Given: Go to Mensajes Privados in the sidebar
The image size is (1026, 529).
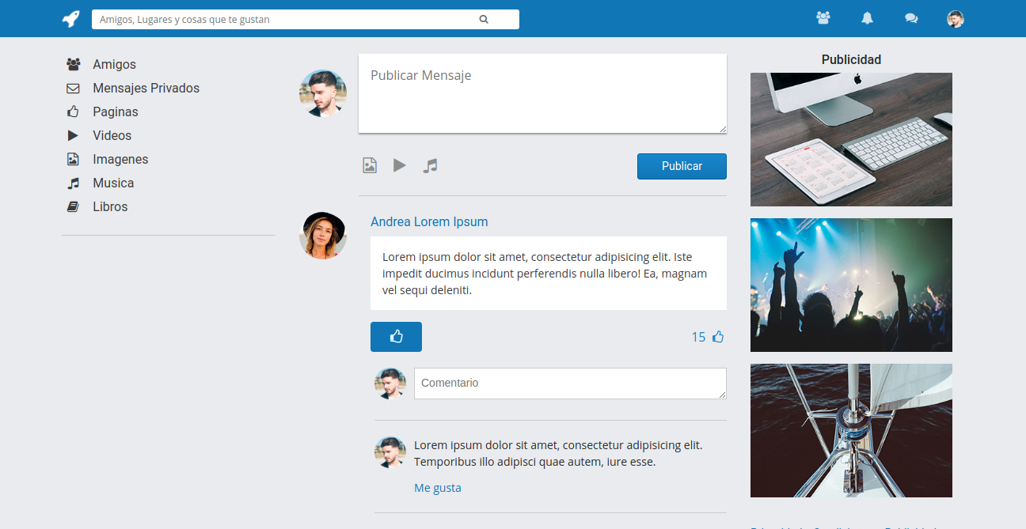Looking at the screenshot, I should coord(146,88).
